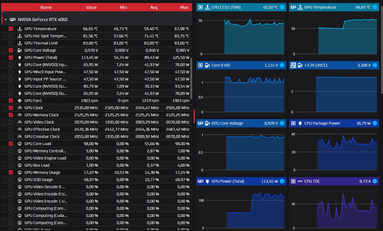Image resolution: width=383 pixels, height=231 pixels.
Task: Uncheck the GPU Memory Usage checkbox
Action: tap(11, 172)
